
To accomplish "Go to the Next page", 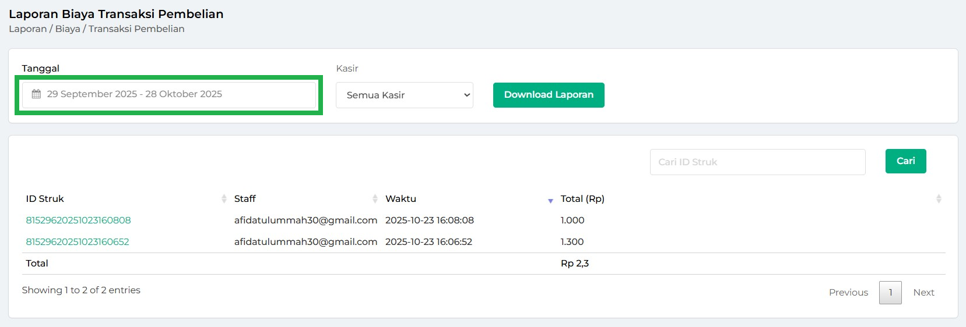I will pos(923,292).
